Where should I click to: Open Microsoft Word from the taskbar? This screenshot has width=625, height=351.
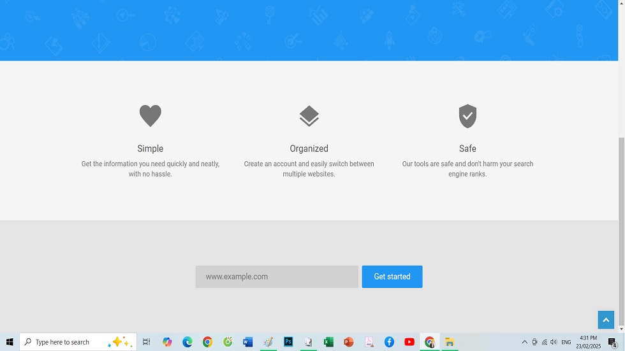248,342
